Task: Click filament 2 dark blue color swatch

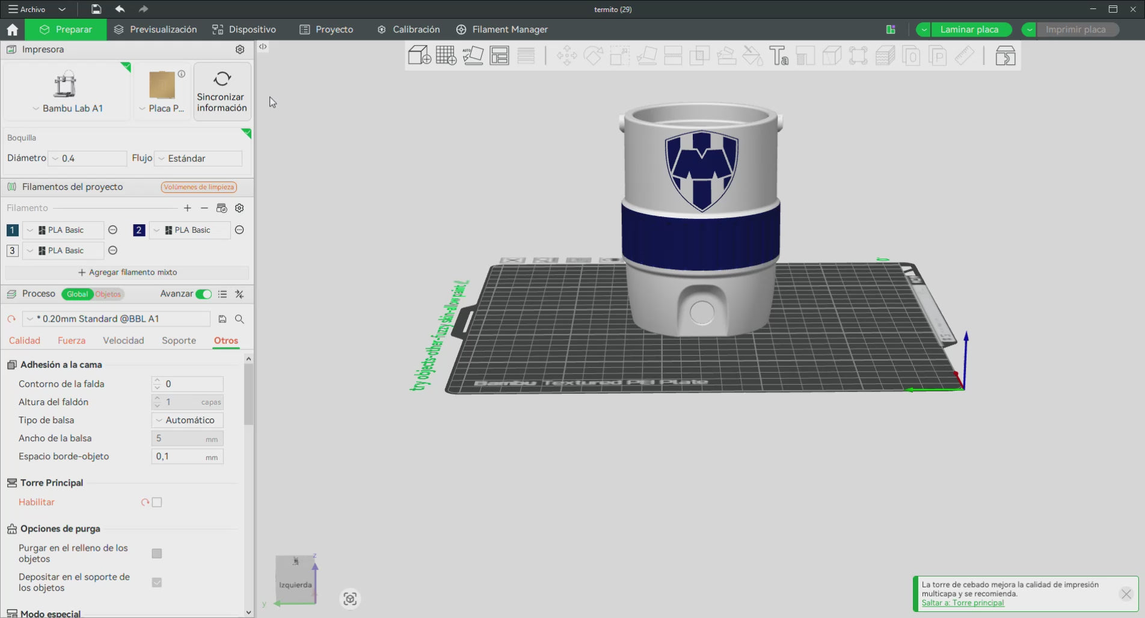Action: pyautogui.click(x=139, y=230)
